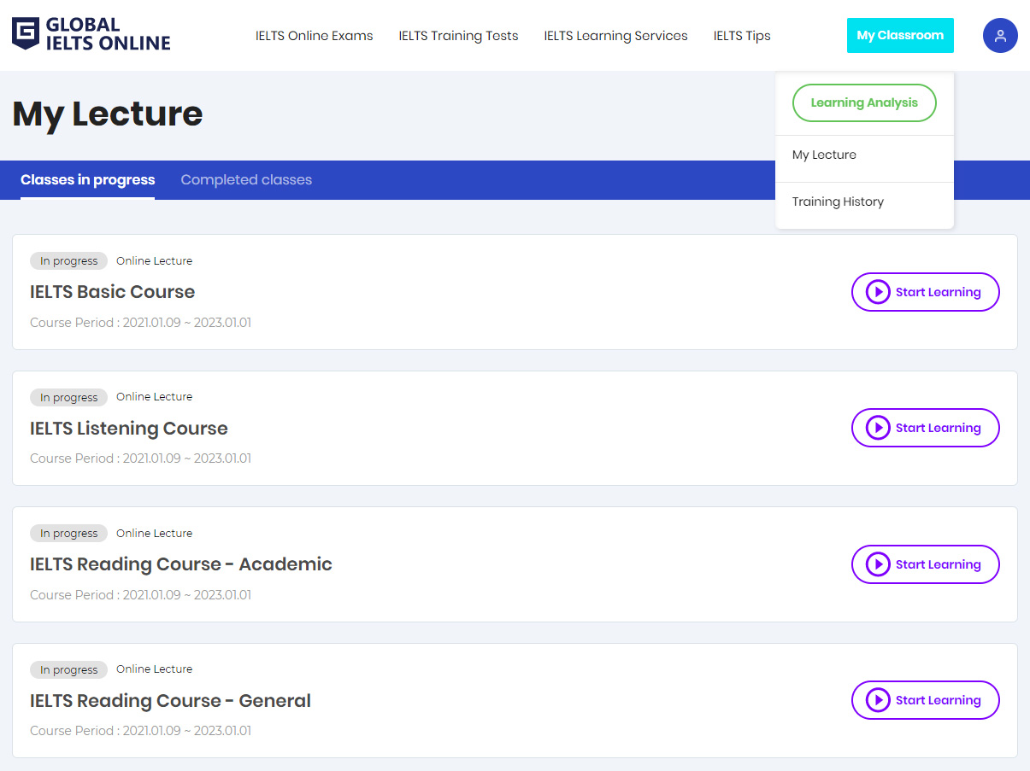Viewport: 1030px width, 771px height.
Task: Click the IELTS Listening Course title
Action: point(129,429)
